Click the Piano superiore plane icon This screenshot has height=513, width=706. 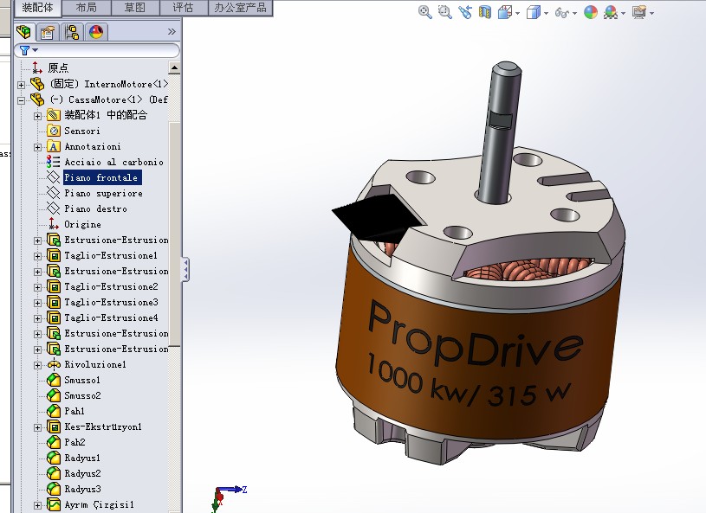[x=54, y=193]
